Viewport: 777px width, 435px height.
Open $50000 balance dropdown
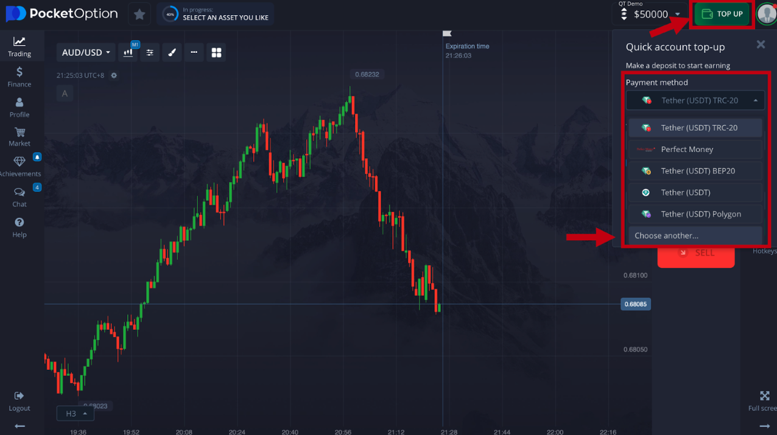pyautogui.click(x=657, y=14)
